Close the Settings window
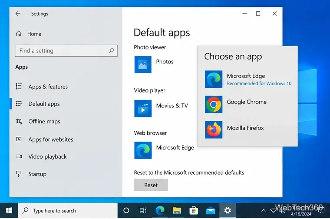 (x=275, y=13)
